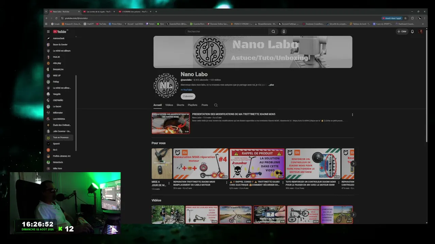Open the Lars Mishima subscription
The height and width of the screenshot is (244, 435).
pos(59,119)
